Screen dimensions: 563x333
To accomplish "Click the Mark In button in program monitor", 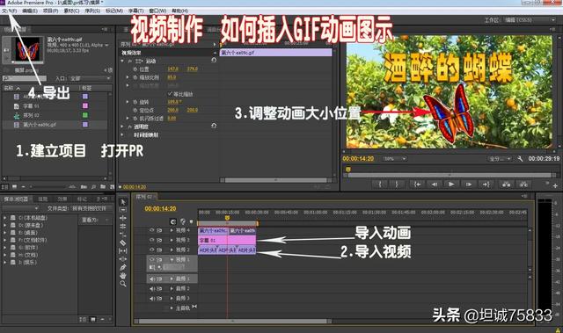I will pyautogui.click(x=379, y=185).
